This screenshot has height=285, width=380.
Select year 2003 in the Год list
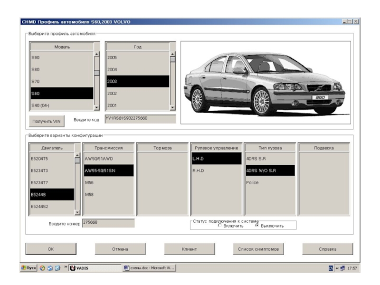[138, 81]
